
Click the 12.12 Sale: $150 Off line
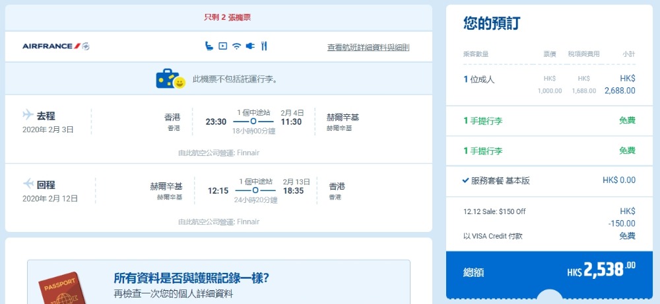(494, 211)
